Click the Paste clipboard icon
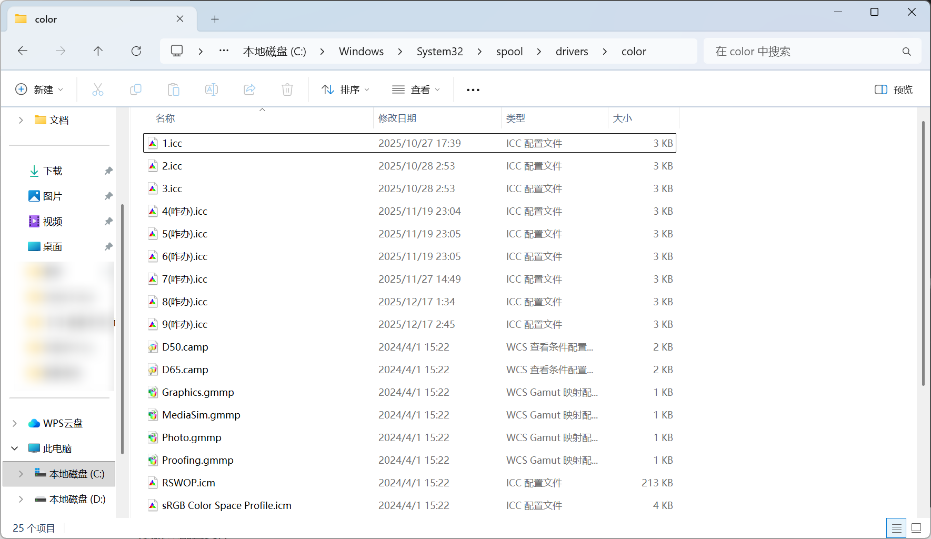 point(174,89)
